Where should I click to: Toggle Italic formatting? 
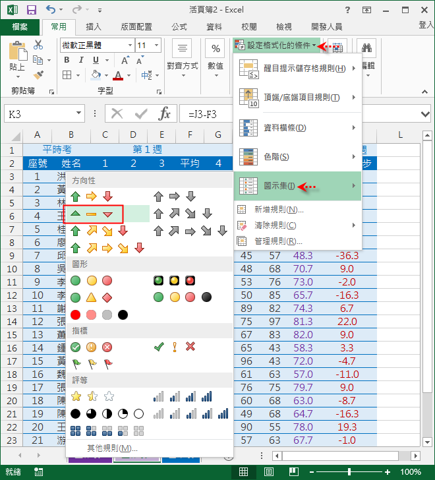pyautogui.click(x=81, y=60)
